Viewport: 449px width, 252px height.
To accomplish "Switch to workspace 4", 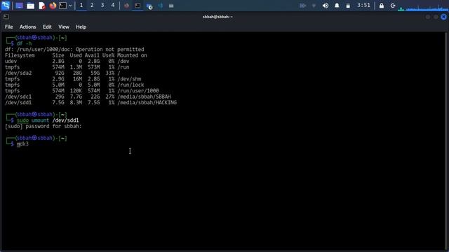I will (113, 6).
